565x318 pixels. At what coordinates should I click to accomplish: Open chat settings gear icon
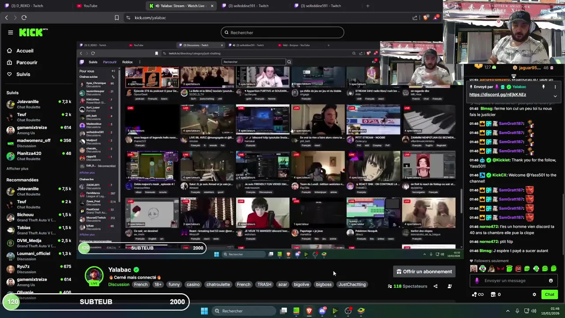tap(534, 295)
